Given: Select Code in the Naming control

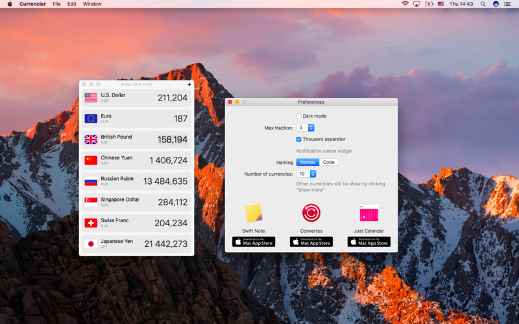Looking at the screenshot, I should click(x=329, y=162).
